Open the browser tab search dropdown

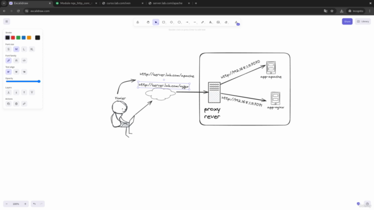(4, 3)
